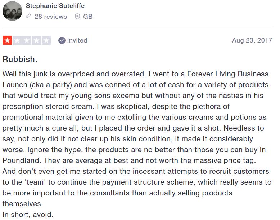Click the fifth grey rating star
280x220 pixels.
click(46, 40)
